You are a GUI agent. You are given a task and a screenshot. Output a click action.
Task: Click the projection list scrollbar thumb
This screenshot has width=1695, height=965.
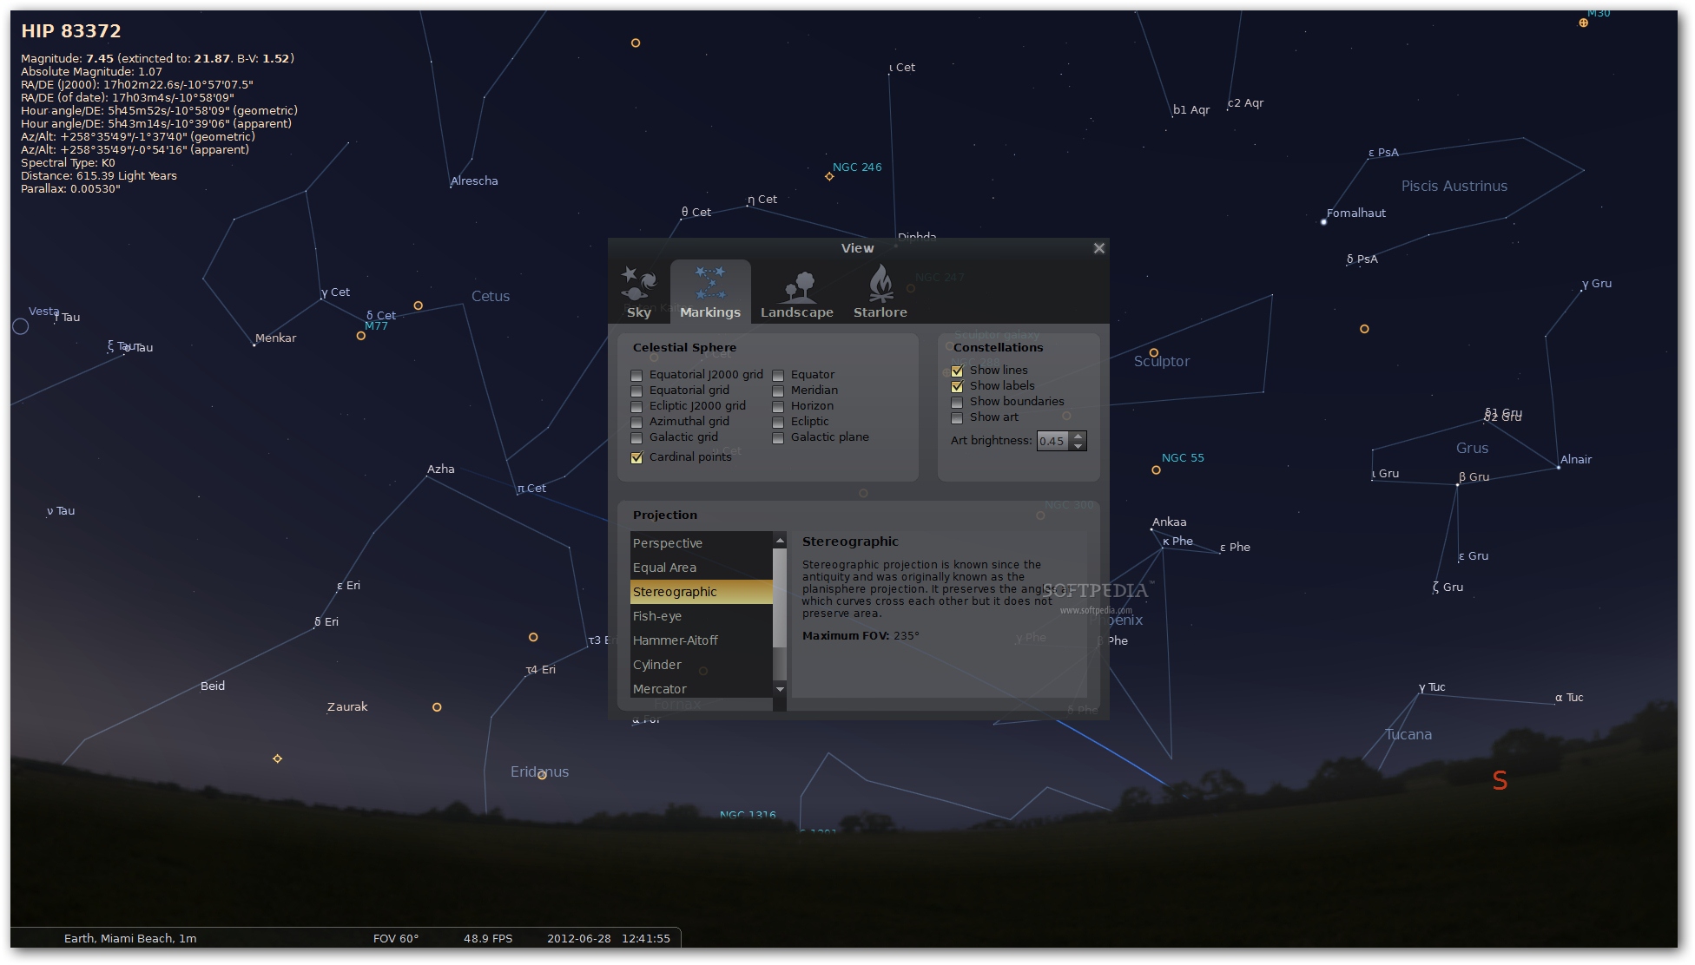pos(780,598)
